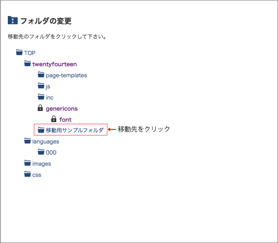Click the lock icon next to font
The image size is (278, 243).
54,119
